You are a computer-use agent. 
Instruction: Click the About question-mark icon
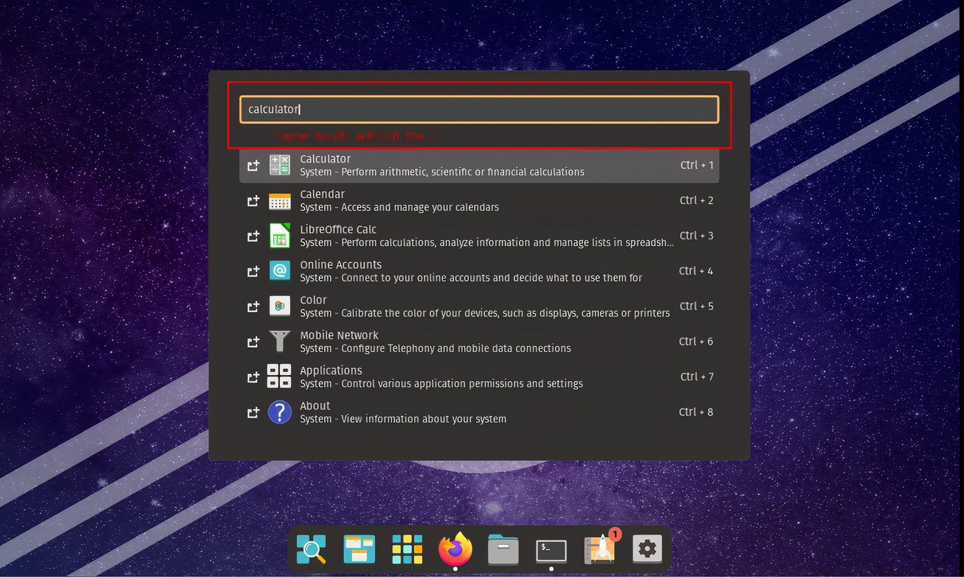(x=280, y=412)
